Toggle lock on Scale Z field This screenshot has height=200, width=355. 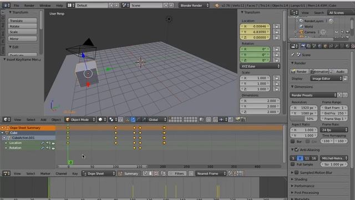coord(276,89)
